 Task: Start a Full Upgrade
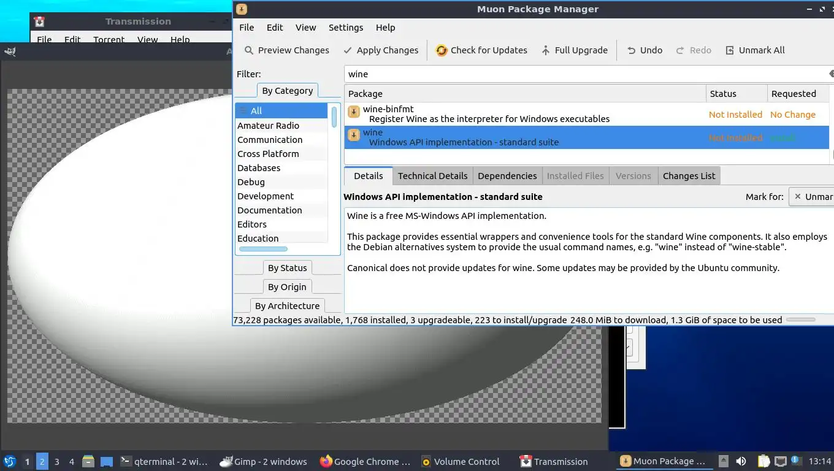coord(574,50)
